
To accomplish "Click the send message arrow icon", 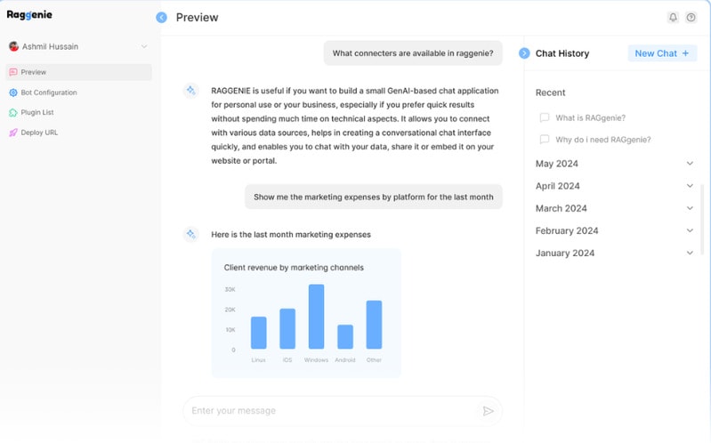I will tap(488, 411).
